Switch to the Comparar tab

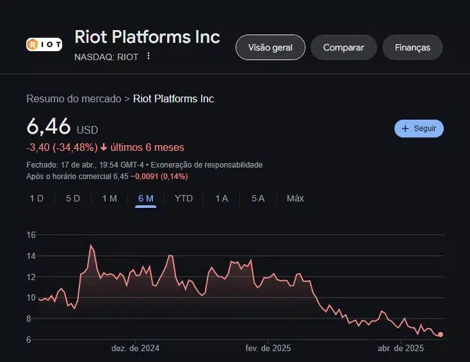tap(343, 47)
